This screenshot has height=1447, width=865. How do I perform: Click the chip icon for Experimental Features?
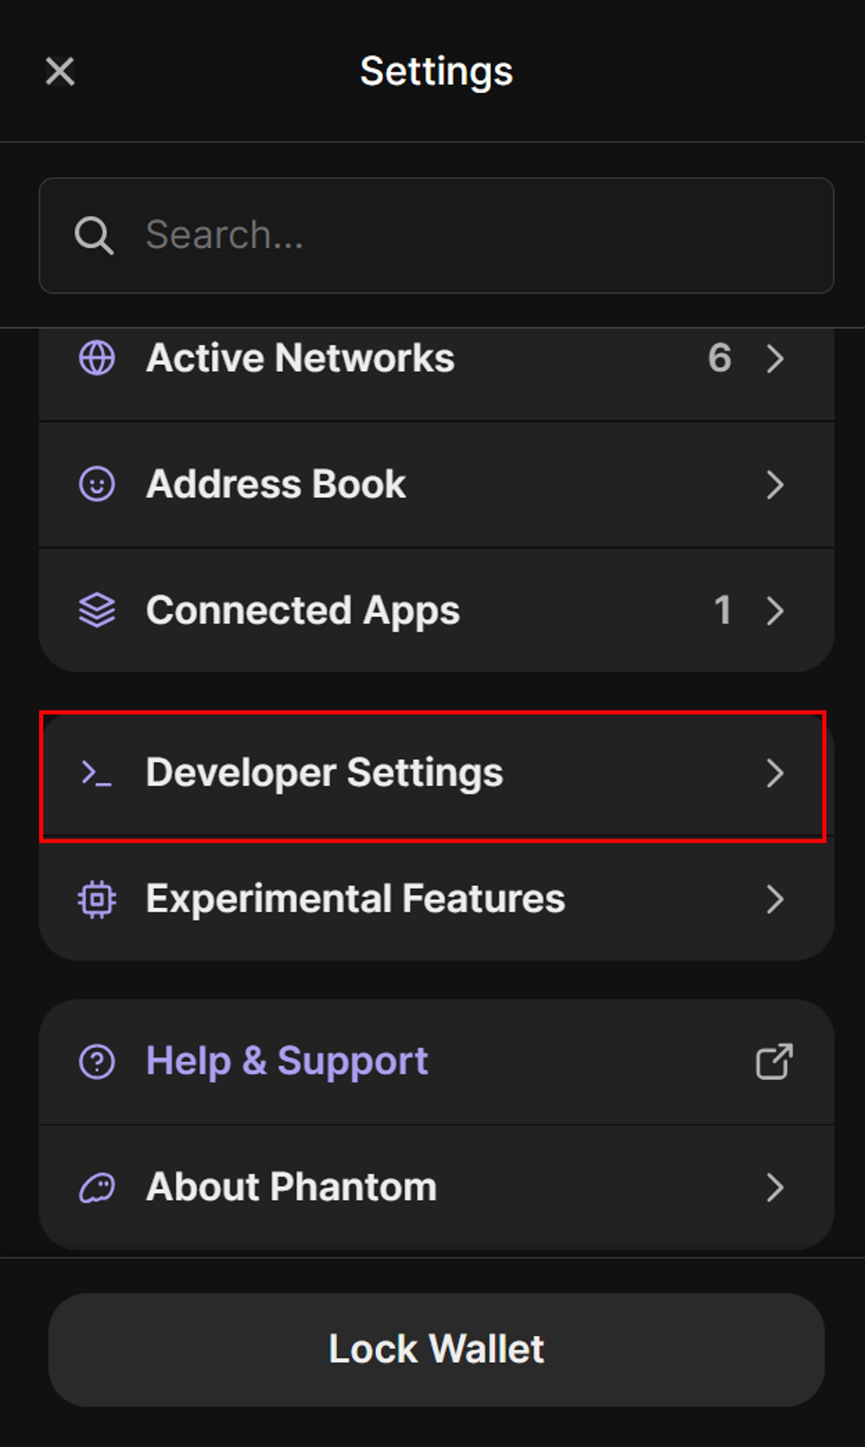[x=97, y=899]
